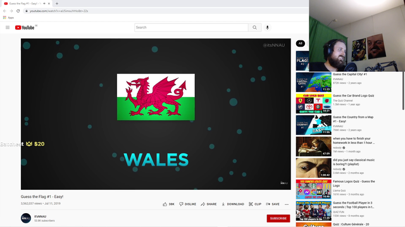Click the title Guess the Capital City! #1
405x227 pixels.
(x=350, y=74)
